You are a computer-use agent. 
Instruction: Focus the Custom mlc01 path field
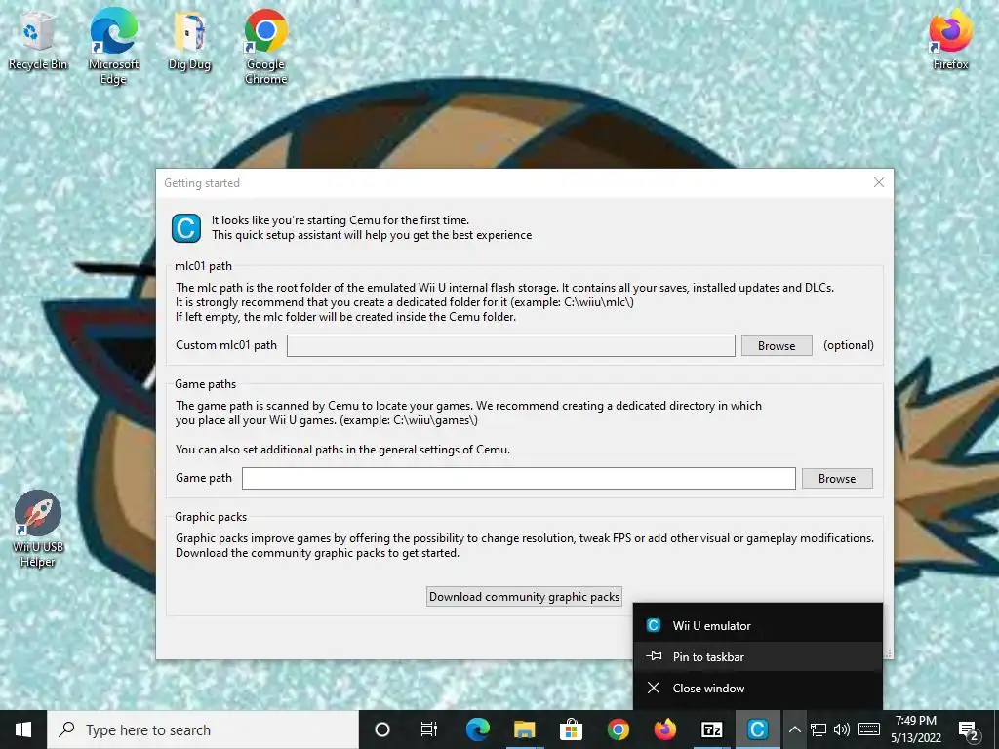click(511, 346)
